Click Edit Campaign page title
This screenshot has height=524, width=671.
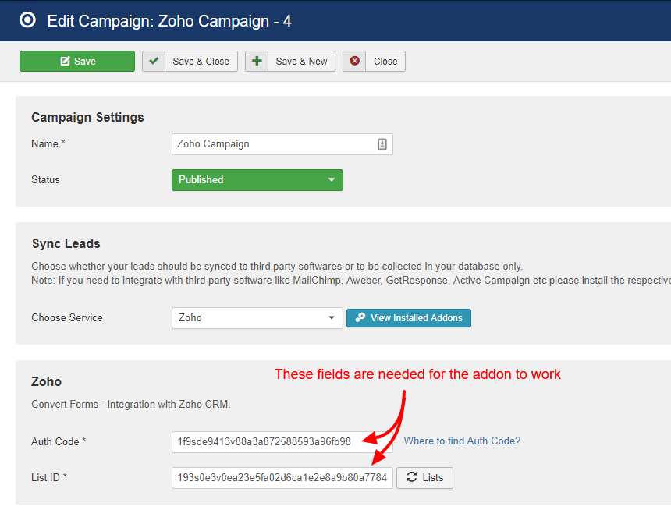point(169,21)
